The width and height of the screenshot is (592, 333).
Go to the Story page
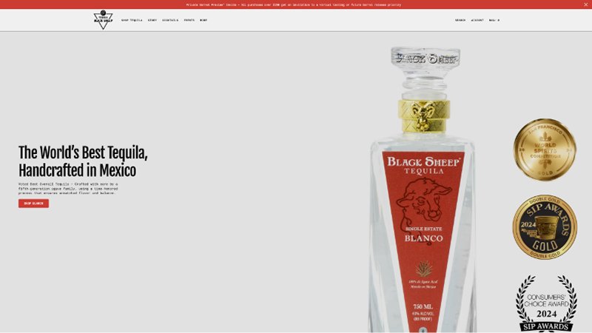point(152,20)
